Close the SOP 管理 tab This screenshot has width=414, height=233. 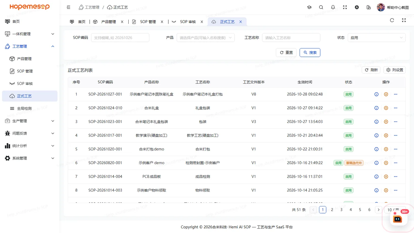click(x=162, y=22)
